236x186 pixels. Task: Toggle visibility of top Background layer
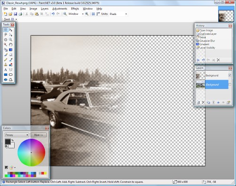(x=230, y=75)
